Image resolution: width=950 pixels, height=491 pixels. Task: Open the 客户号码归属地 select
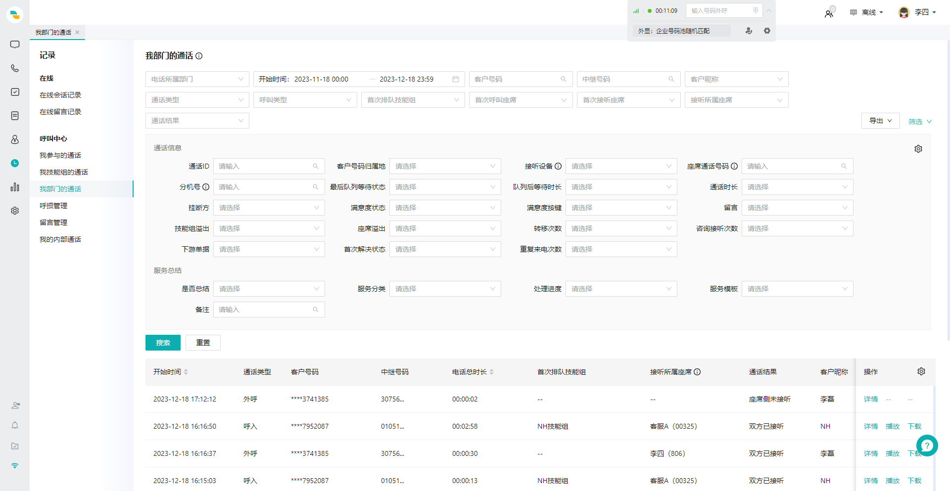tap(445, 166)
